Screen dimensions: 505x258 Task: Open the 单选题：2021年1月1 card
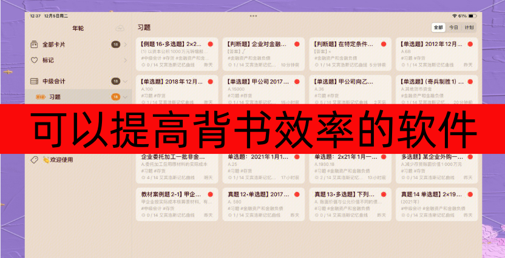coord(263,168)
